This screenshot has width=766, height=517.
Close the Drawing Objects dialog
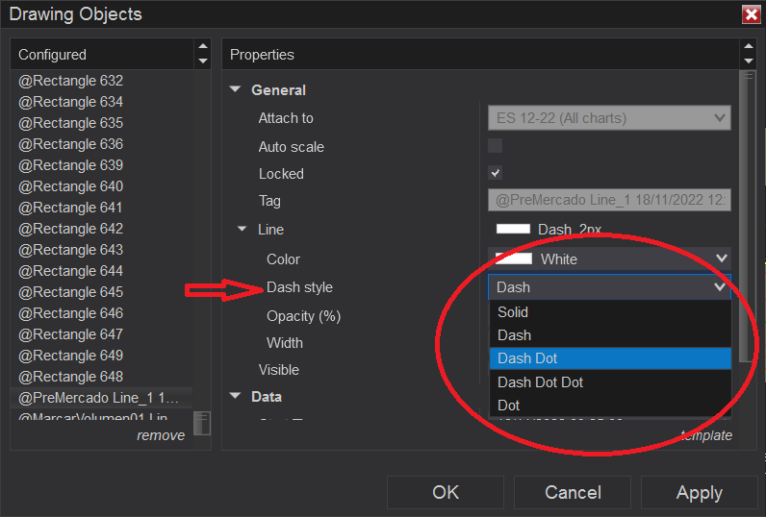[x=751, y=14]
